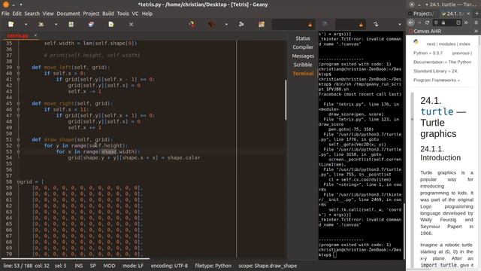Image resolution: width=481 pixels, height=271 pixels.
Task: Click 'scope: Shape.draw_shape' in status bar
Action: click(x=268, y=266)
